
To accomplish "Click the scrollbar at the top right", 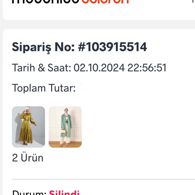I will 193,1.
